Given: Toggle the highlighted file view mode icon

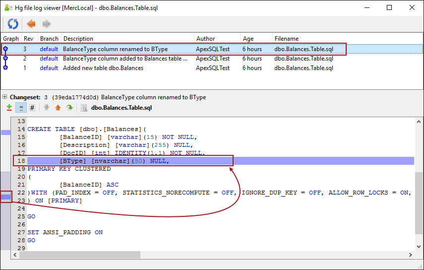Looking at the screenshot, I should 21,107.
